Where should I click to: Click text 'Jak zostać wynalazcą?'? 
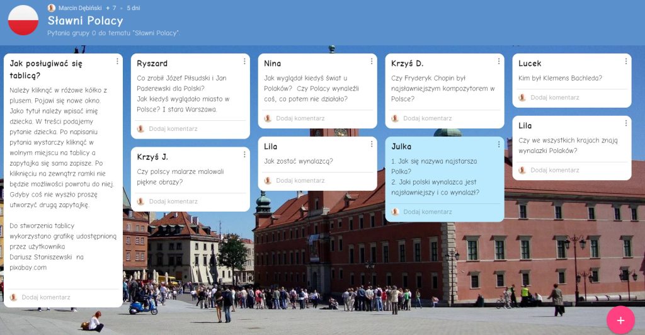tap(299, 161)
